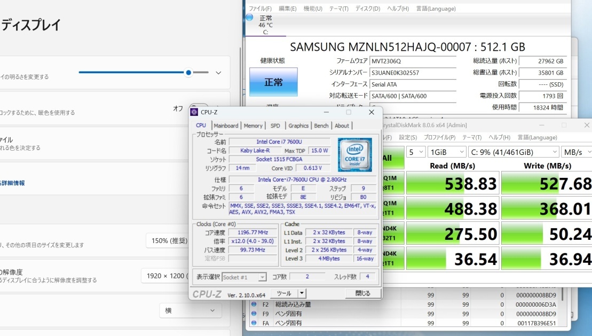Click the Intel Core i7 logo in CPU-Z
This screenshot has width=592, height=336.
(x=354, y=154)
